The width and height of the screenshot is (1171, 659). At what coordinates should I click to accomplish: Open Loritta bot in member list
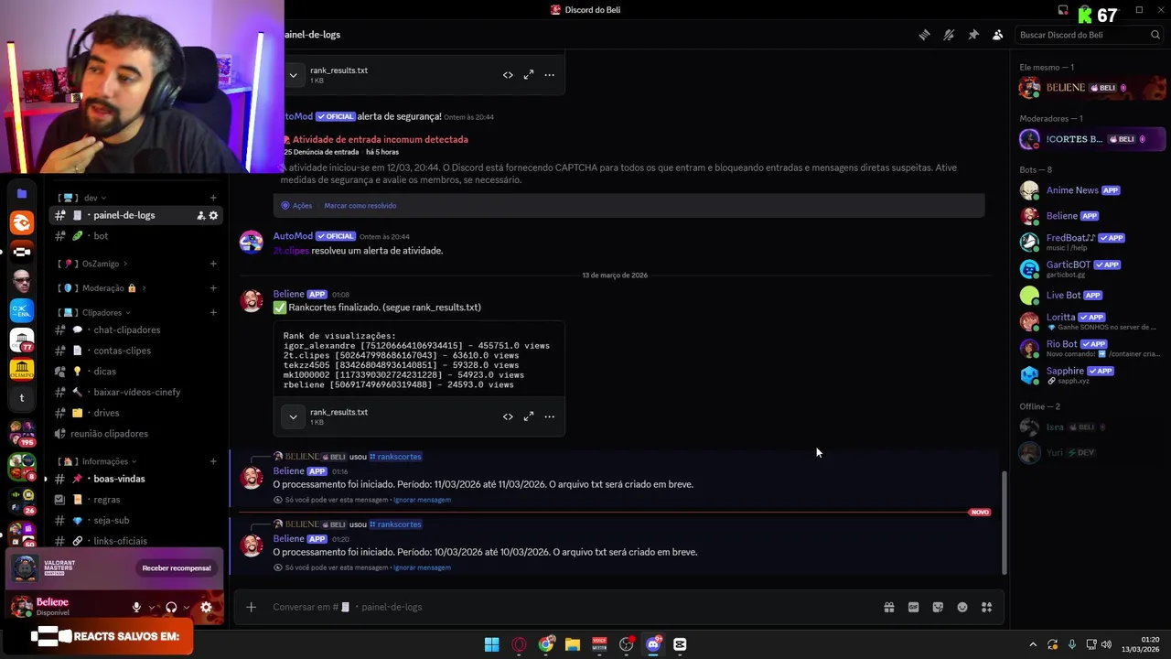coord(1091,321)
